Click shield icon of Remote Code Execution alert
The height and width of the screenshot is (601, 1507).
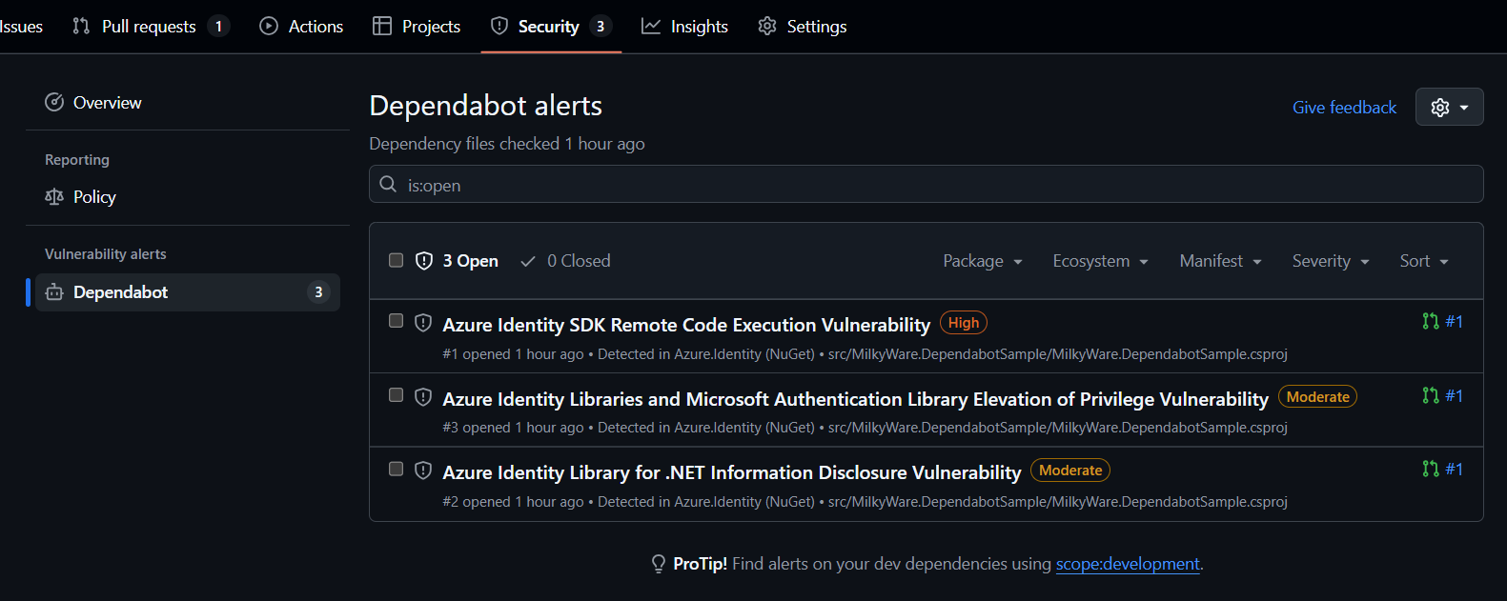pos(423,323)
